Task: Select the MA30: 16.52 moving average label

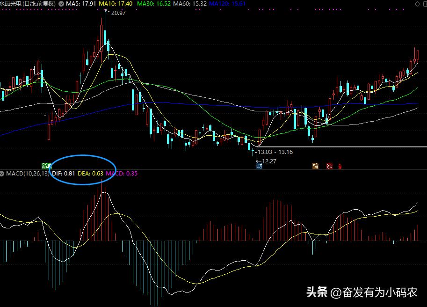Action: pyautogui.click(x=154, y=4)
